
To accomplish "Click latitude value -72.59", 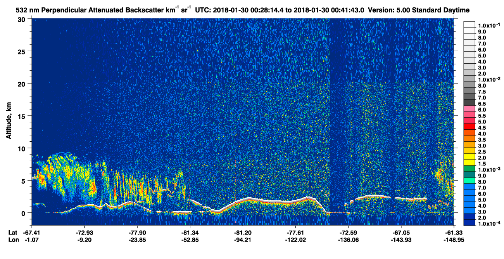I will coord(348,232).
